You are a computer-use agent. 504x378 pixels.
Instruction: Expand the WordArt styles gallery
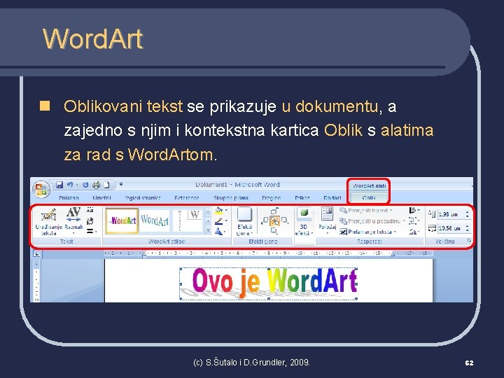pyautogui.click(x=208, y=231)
